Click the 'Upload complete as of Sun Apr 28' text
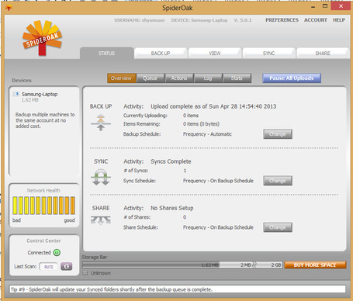Viewport: 353px width, 301px height. tap(213, 106)
